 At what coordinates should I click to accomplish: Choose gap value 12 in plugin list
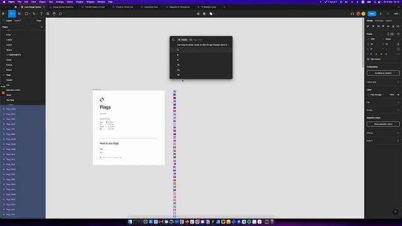point(201,65)
